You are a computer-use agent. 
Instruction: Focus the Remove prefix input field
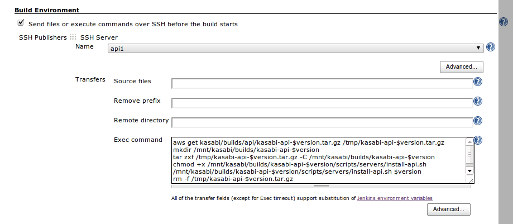[x=322, y=103]
